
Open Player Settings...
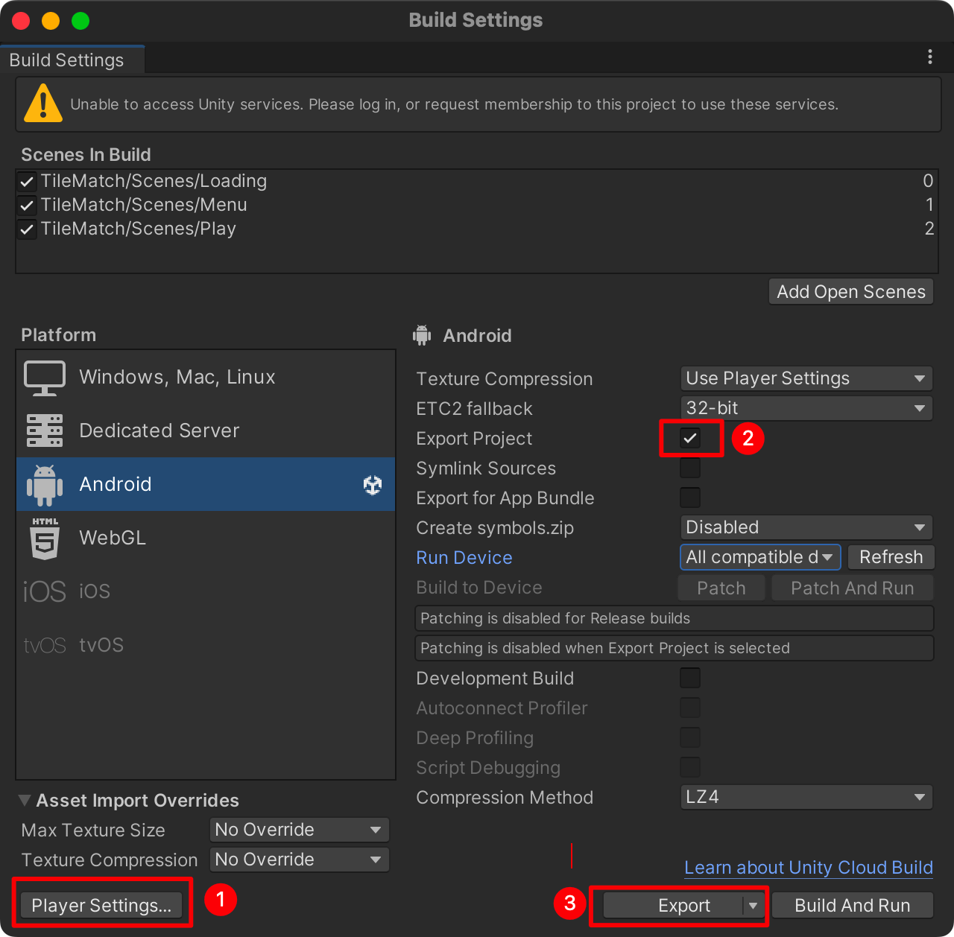[x=101, y=906]
